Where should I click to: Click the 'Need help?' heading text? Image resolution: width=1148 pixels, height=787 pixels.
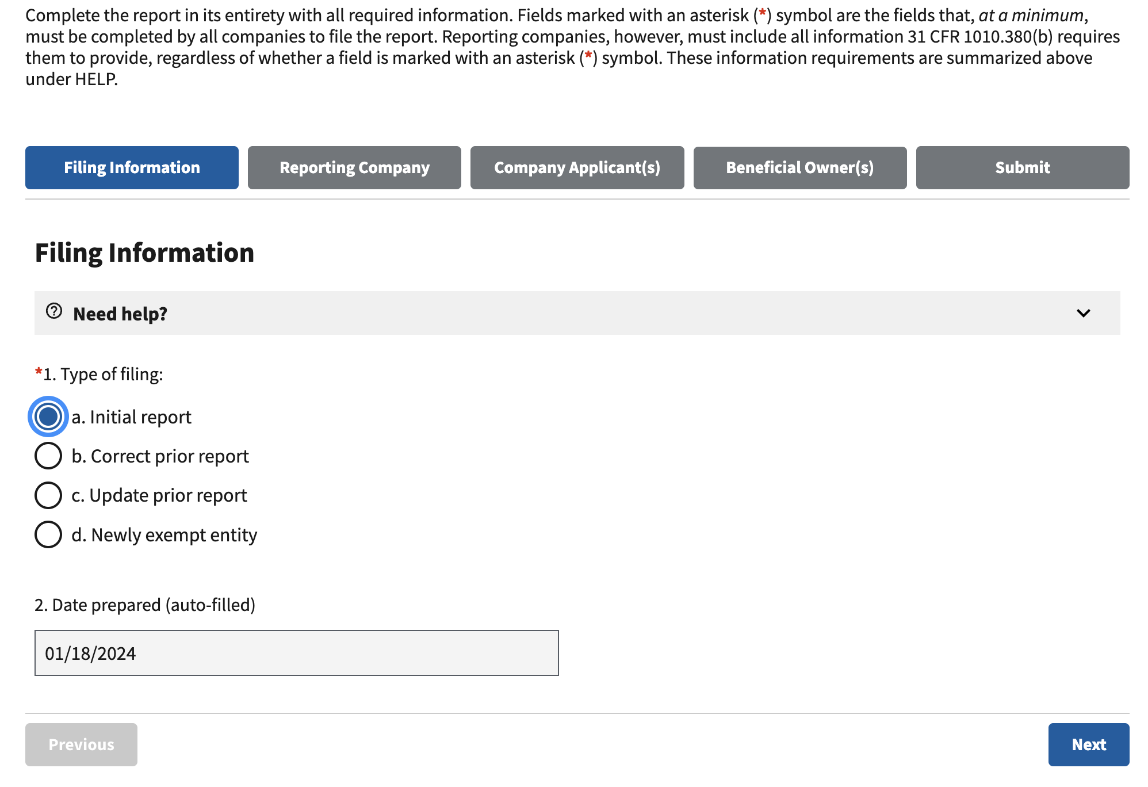point(120,314)
